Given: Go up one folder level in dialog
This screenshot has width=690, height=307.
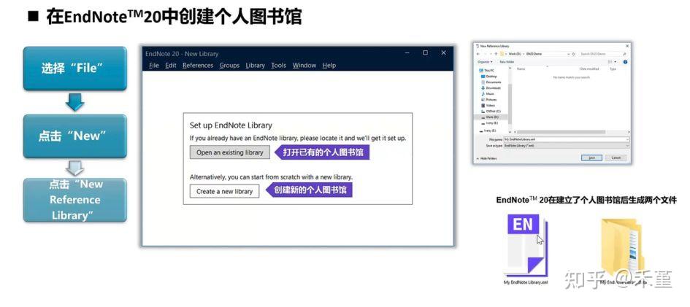Looking at the screenshot, I should click(x=496, y=53).
